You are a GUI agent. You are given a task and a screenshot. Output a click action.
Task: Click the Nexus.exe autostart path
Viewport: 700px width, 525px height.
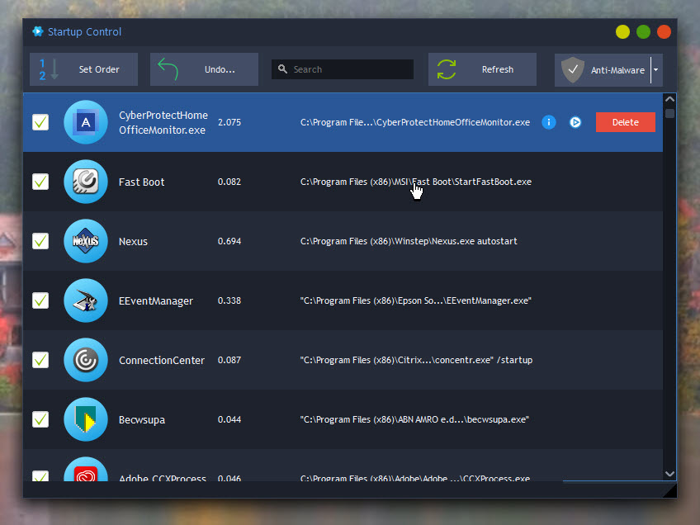tap(409, 241)
